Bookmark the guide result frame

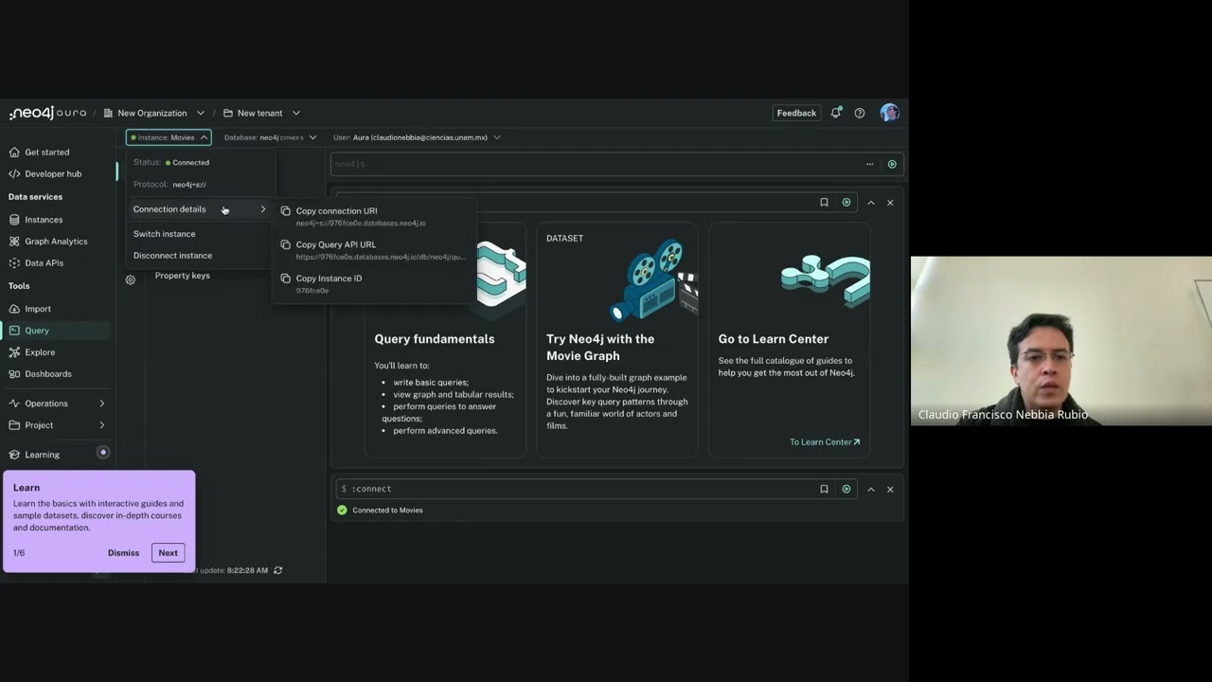824,203
